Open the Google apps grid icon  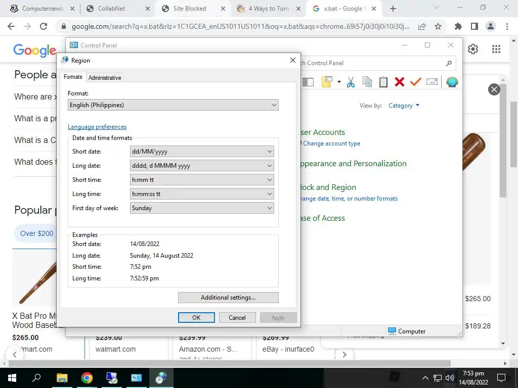click(x=496, y=49)
